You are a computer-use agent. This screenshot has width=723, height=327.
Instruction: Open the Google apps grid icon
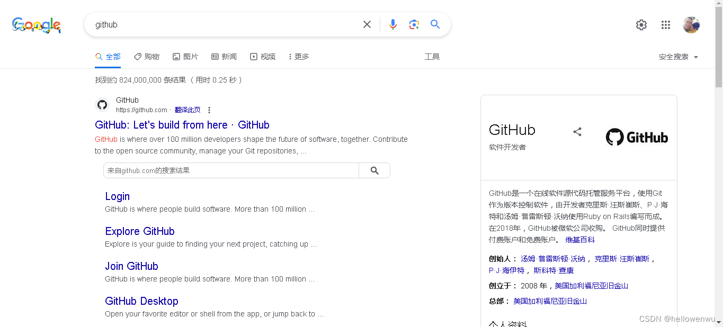tap(666, 25)
